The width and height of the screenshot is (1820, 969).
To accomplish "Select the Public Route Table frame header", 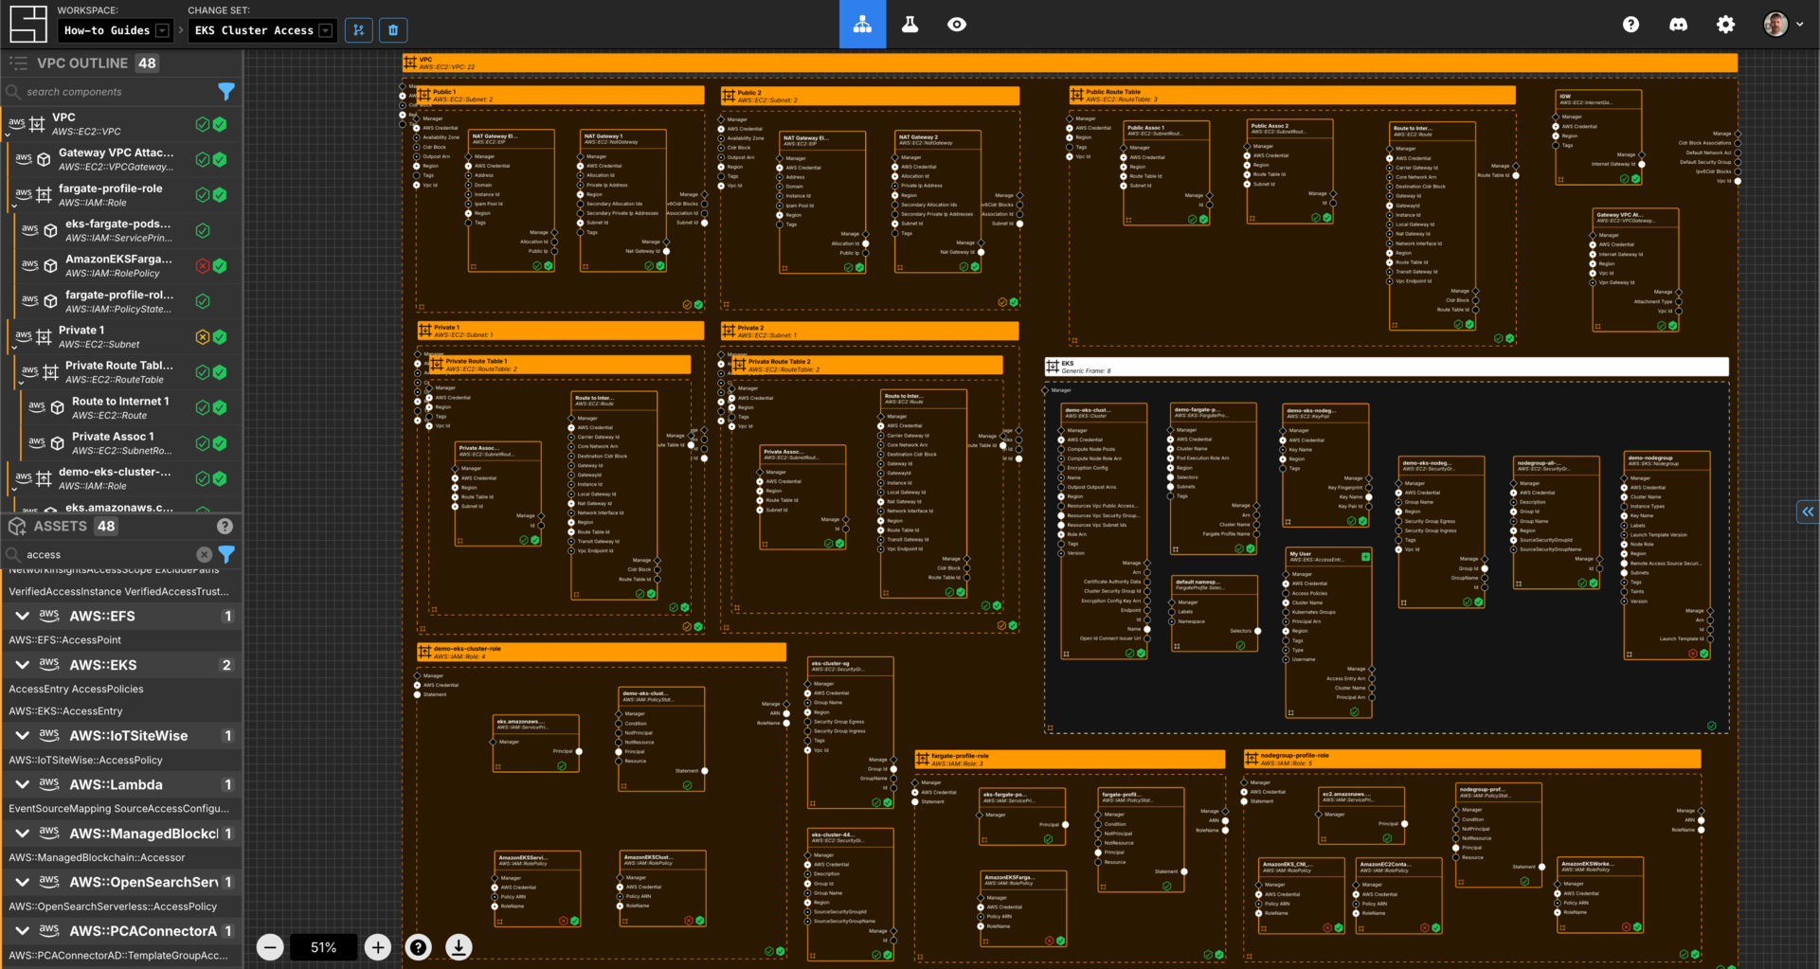I will click(x=1292, y=96).
